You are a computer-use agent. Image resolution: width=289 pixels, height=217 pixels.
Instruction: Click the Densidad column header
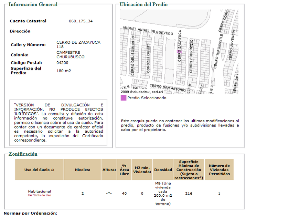coord(163,170)
